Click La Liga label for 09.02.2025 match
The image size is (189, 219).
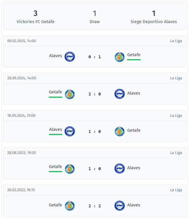176,41
